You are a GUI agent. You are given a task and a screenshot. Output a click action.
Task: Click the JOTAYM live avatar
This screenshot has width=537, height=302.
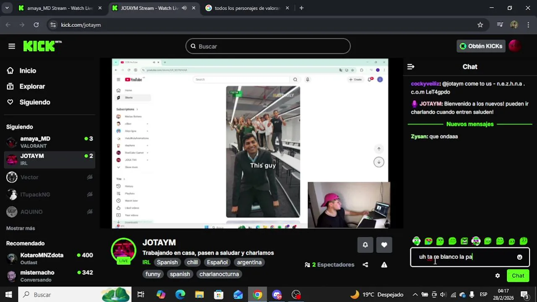coord(123,251)
